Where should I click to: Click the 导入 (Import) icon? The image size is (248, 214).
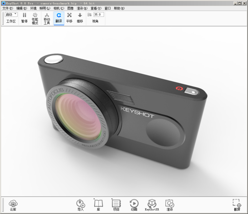[81, 205]
